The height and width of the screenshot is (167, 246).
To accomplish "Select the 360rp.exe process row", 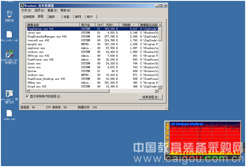I will (93, 83).
